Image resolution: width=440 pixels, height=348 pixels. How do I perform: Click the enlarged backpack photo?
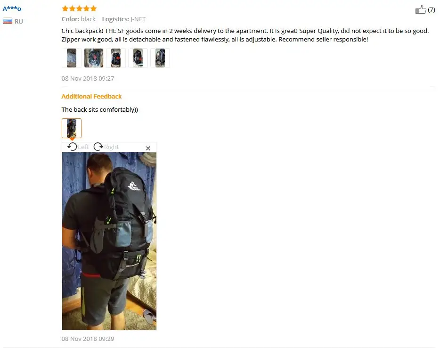click(109, 241)
